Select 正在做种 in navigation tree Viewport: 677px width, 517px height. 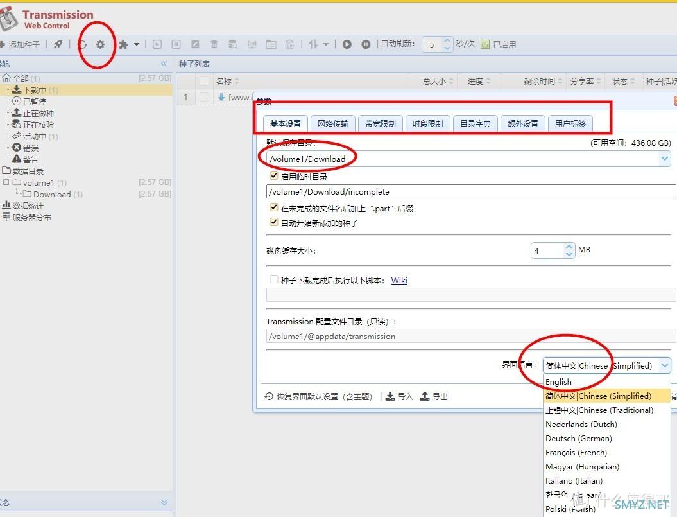coord(39,113)
